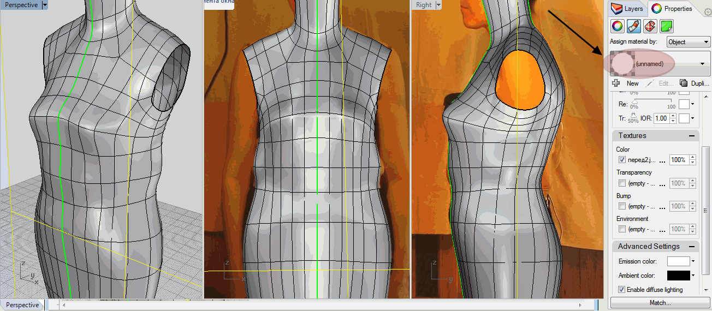Screen dimensions: 712x311
Task: Click the IOR value input field
Action: [x=661, y=118]
